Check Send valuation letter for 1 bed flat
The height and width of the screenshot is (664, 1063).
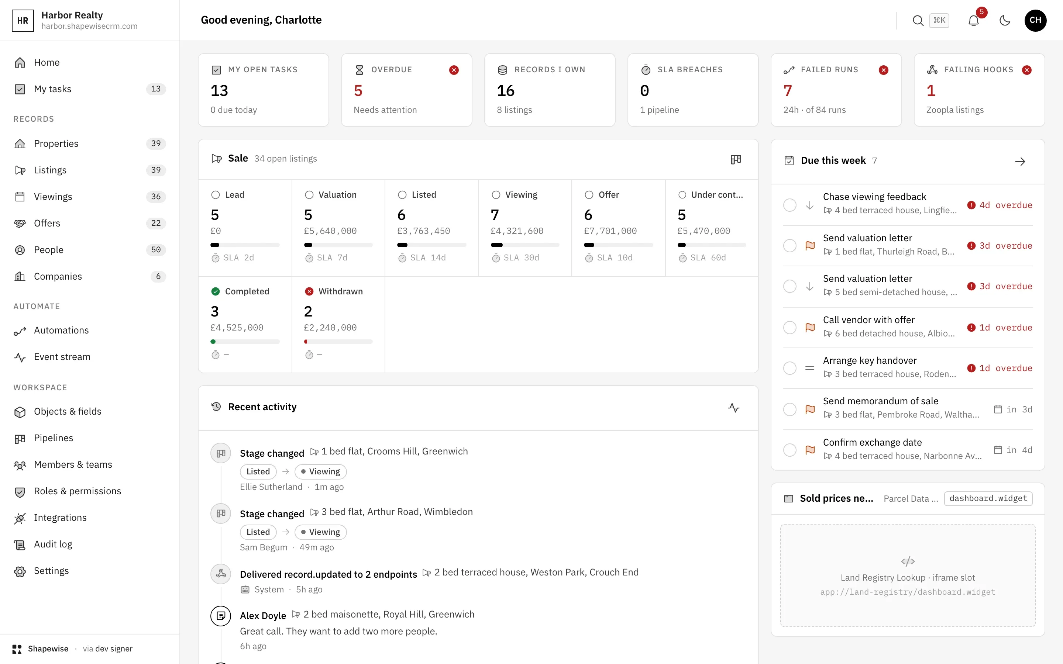pyautogui.click(x=790, y=245)
